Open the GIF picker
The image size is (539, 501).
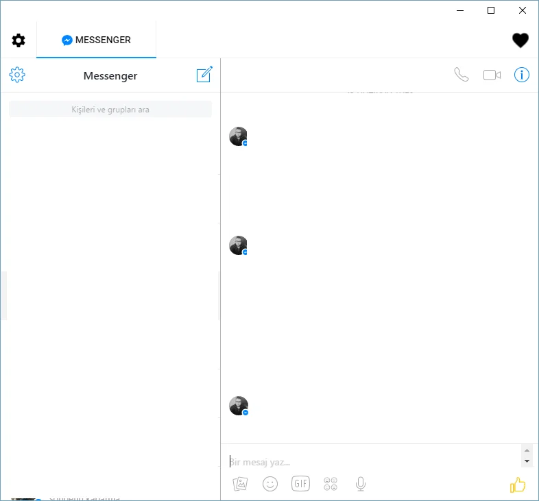(300, 484)
